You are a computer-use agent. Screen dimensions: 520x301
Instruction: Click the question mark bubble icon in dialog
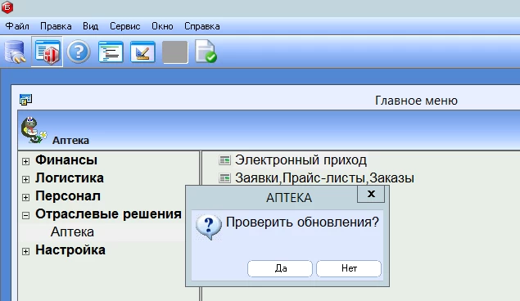pos(208,227)
